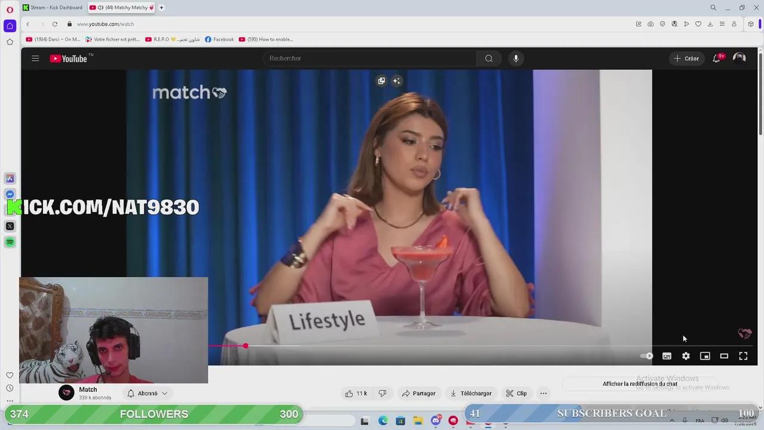This screenshot has width=764, height=430.
Task: Open Microsoft Store from the taskbar
Action: point(401,421)
